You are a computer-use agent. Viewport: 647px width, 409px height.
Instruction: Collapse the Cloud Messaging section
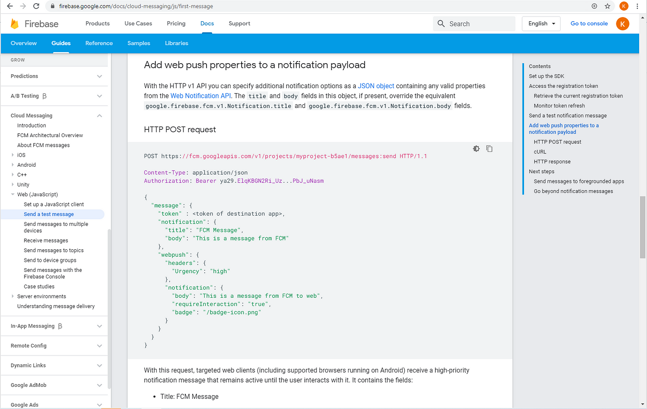(x=99, y=115)
